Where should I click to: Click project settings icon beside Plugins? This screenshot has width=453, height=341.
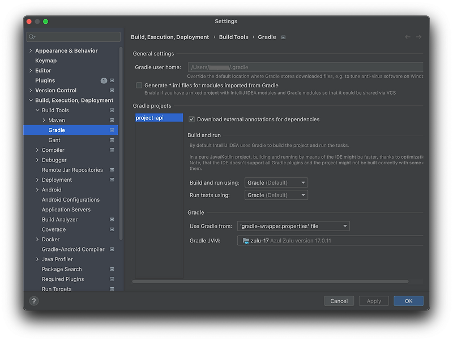point(112,80)
